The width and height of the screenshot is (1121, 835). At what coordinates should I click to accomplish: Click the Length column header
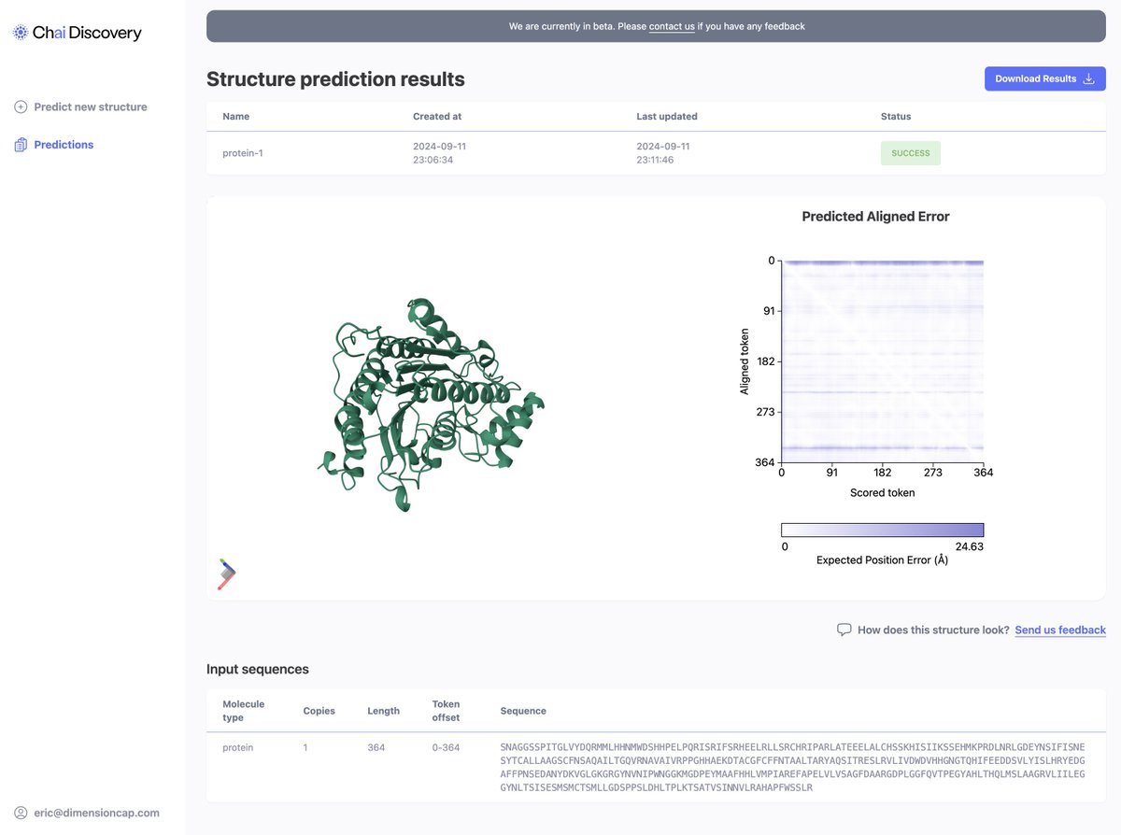click(x=383, y=711)
